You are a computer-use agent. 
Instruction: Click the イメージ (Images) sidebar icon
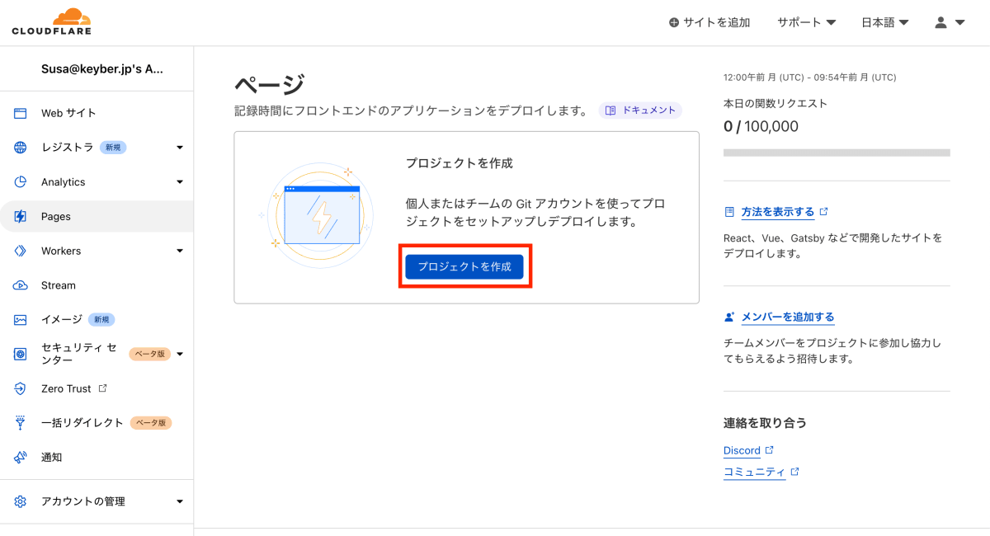pos(21,320)
